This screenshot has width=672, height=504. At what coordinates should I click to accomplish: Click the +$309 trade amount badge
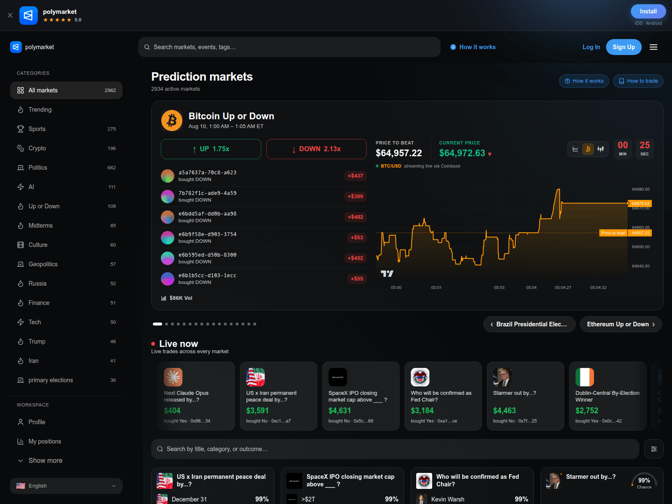coord(355,196)
